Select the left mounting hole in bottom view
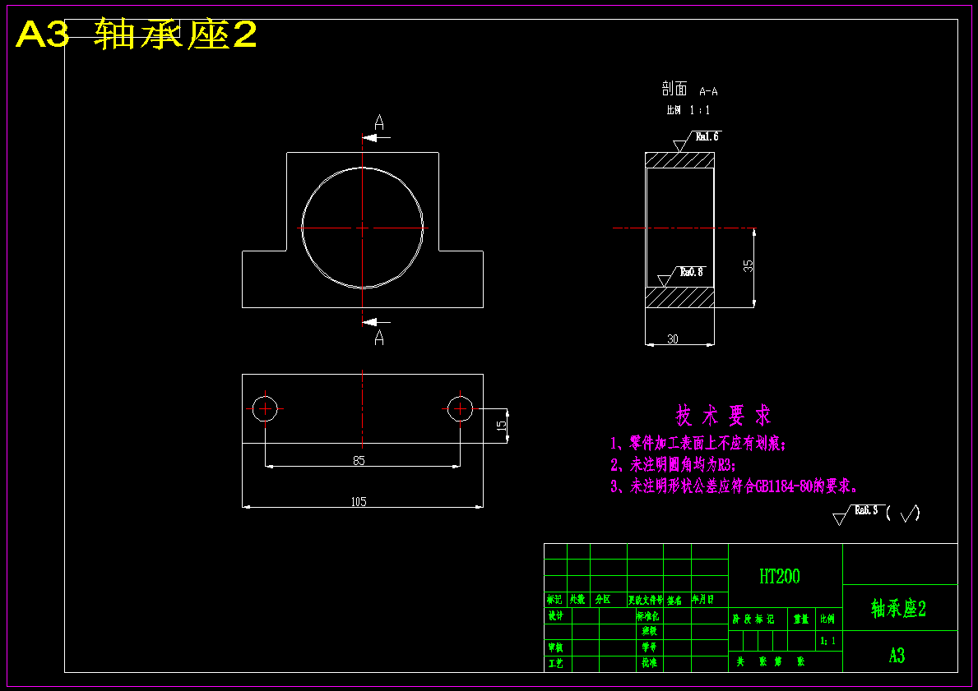 pyautogui.click(x=264, y=408)
